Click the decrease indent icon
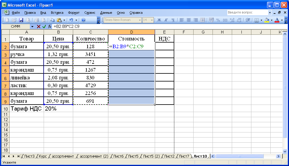The image size is (289, 166). (x=248, y=20)
